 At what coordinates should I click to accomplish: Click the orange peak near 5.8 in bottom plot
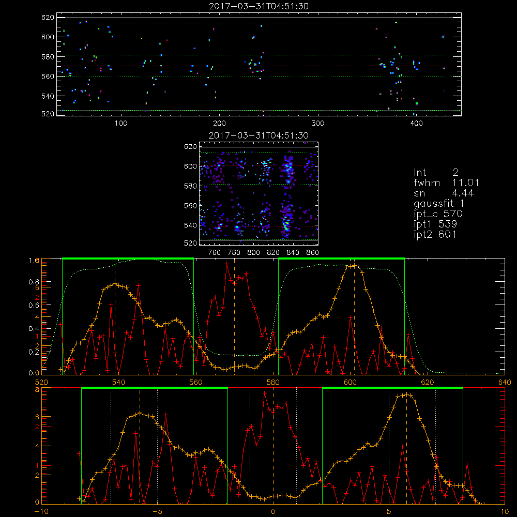tap(407, 394)
